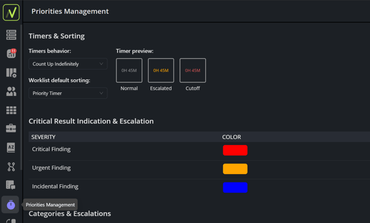Image resolution: width=370 pixels, height=223 pixels.
Task: Click the Timers & Sorting heading
Action: (x=57, y=36)
